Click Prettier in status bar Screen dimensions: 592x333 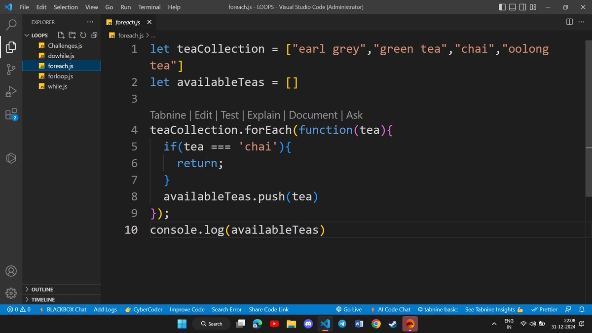pyautogui.click(x=545, y=309)
